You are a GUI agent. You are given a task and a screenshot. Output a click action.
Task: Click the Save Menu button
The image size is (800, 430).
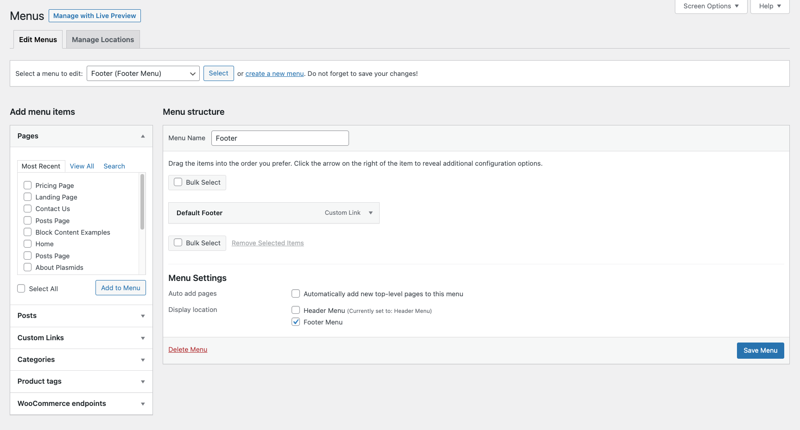coord(760,350)
